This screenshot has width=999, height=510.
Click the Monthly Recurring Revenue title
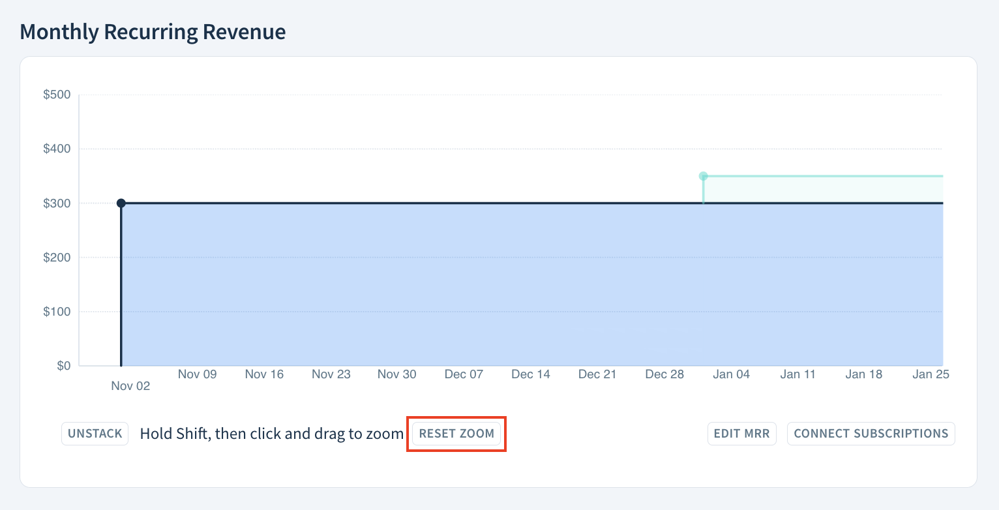152,31
